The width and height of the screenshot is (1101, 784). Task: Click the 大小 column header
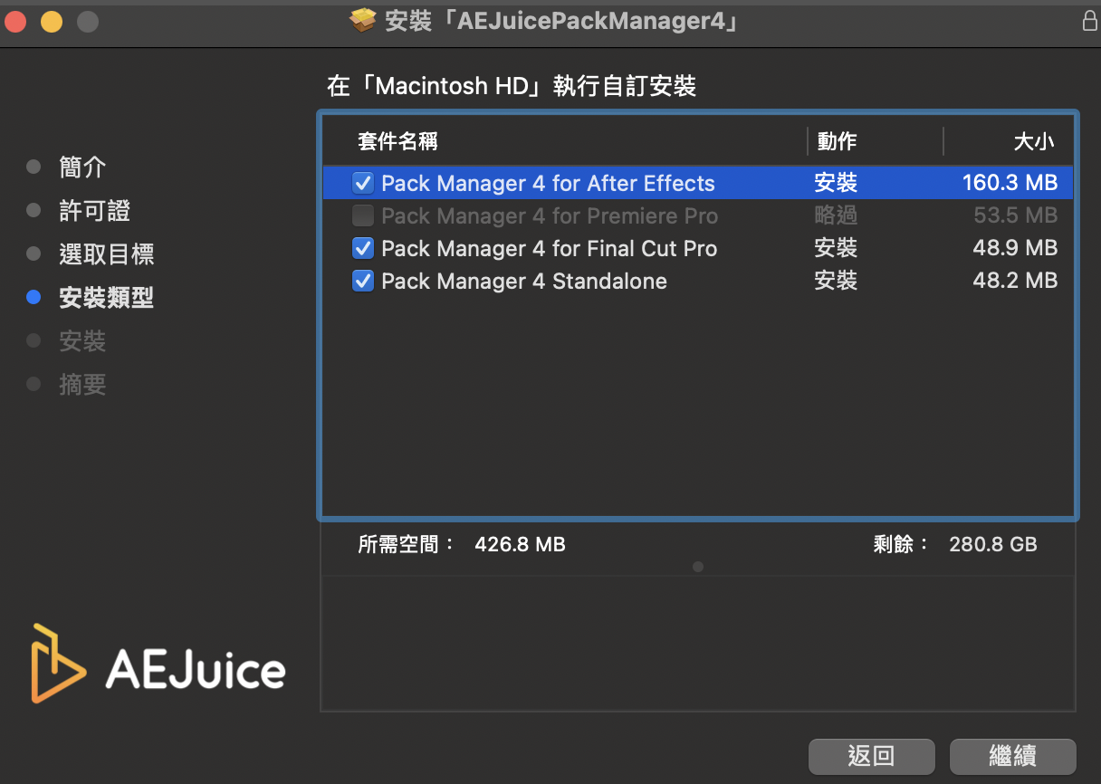point(1033,141)
